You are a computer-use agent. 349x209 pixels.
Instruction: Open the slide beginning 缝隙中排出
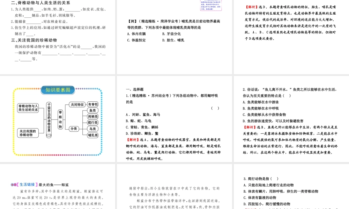point(174,187)
